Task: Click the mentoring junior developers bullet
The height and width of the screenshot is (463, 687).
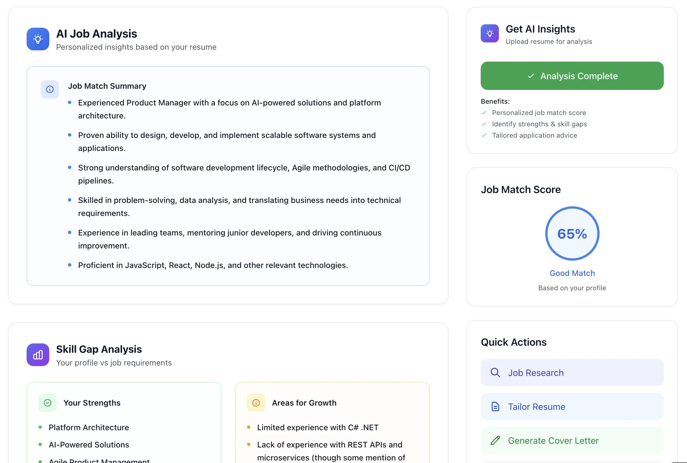Action: click(x=230, y=239)
